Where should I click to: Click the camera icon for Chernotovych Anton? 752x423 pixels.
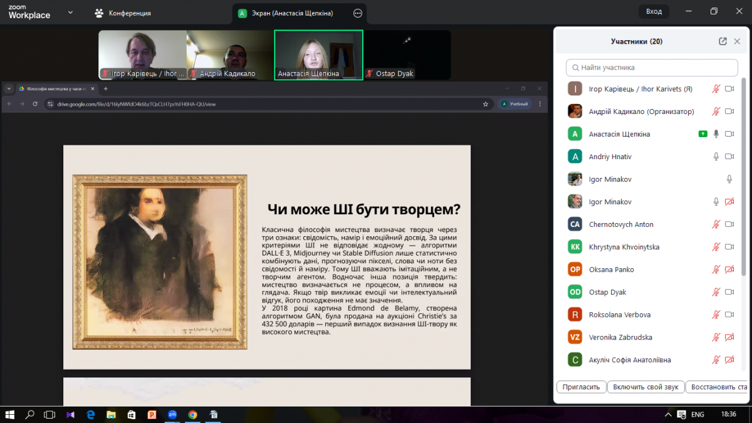click(729, 224)
